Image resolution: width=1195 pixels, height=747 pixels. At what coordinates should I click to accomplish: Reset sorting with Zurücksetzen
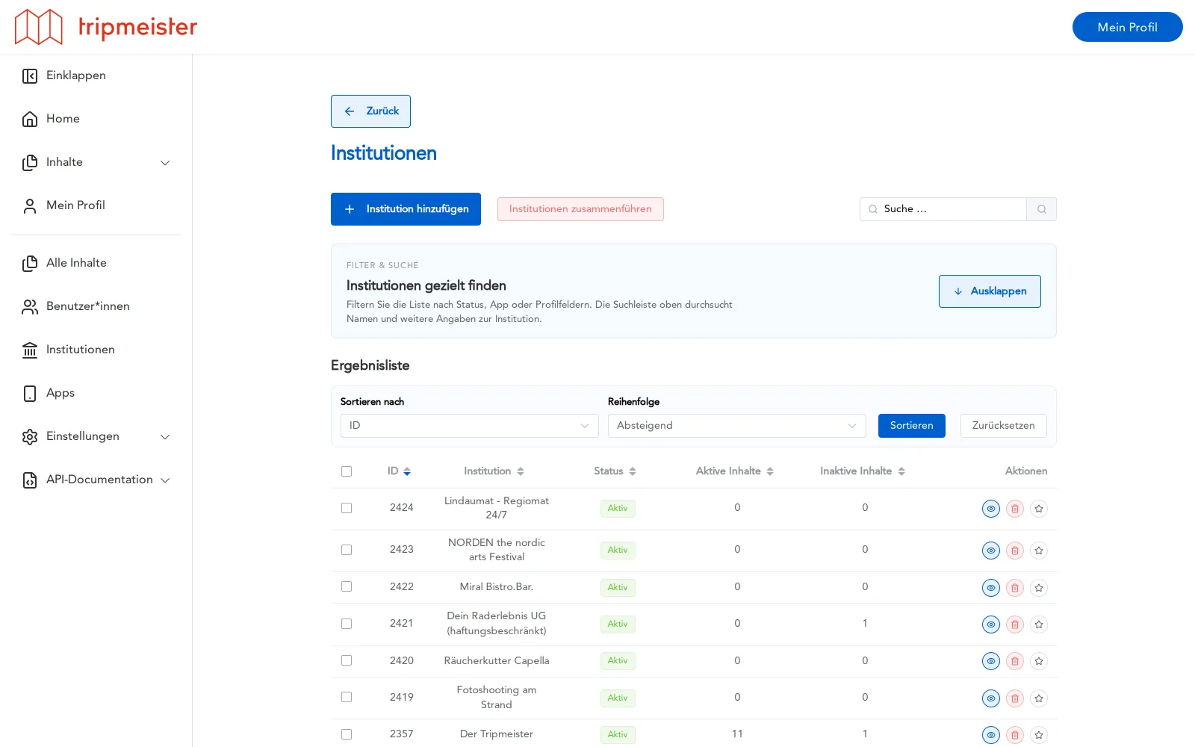tap(1003, 426)
